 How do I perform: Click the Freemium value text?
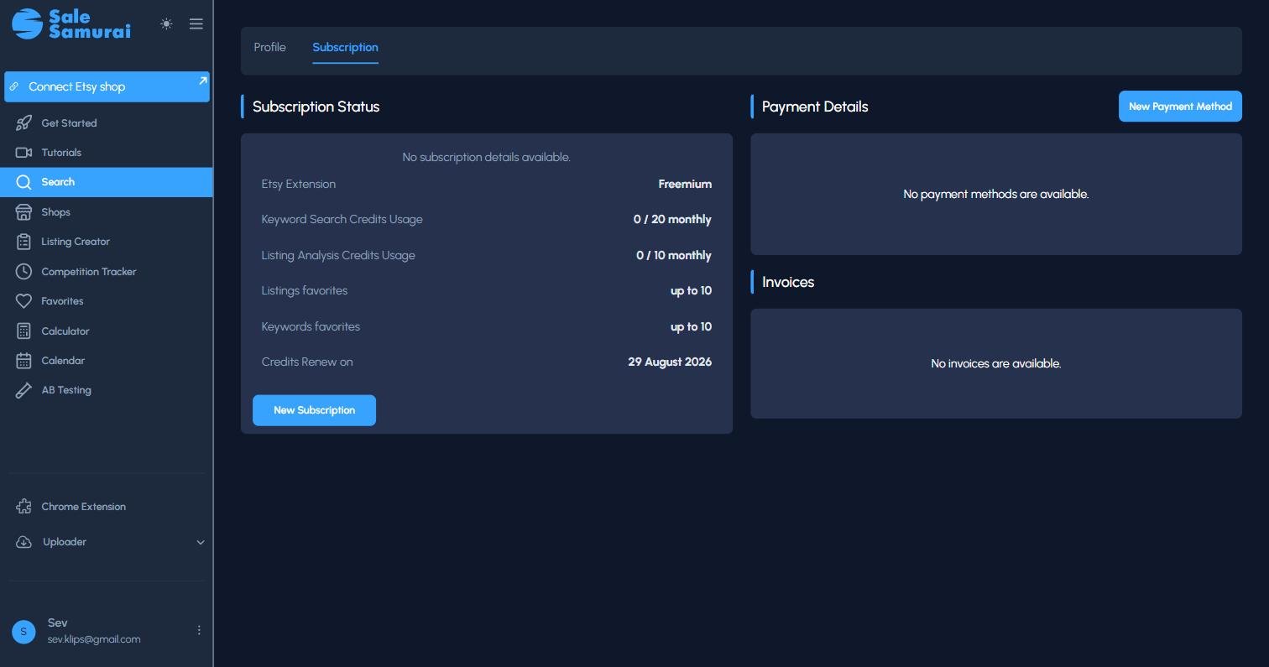point(685,184)
